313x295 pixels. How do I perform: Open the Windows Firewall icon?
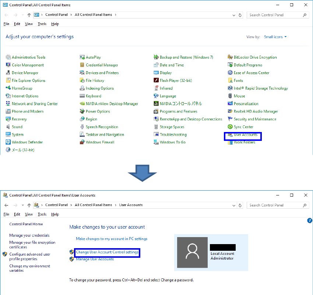click(x=82, y=142)
